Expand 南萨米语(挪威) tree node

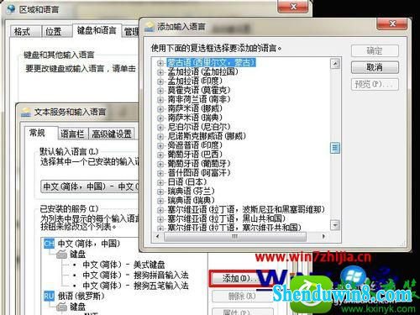click(x=160, y=109)
